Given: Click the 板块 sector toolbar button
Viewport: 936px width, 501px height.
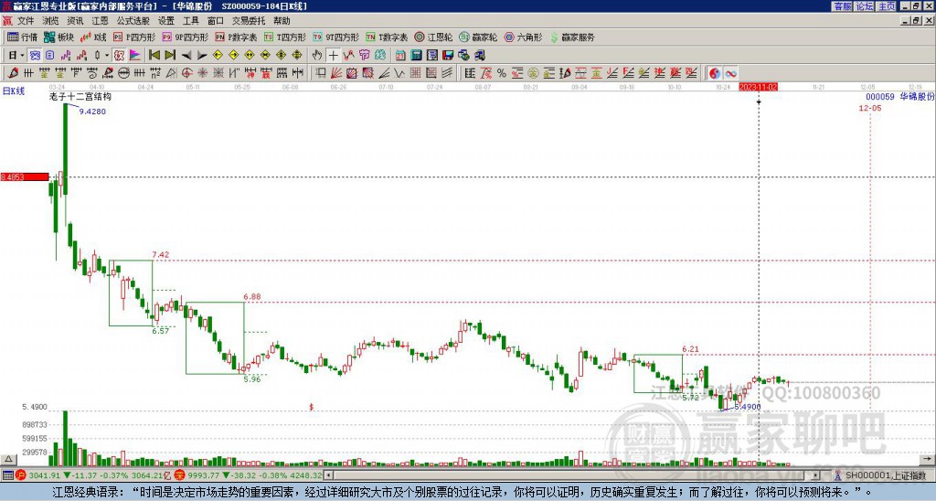Looking at the screenshot, I should click(58, 37).
